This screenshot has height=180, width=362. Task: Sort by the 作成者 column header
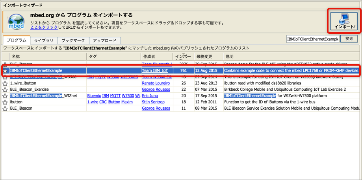tap(157, 57)
